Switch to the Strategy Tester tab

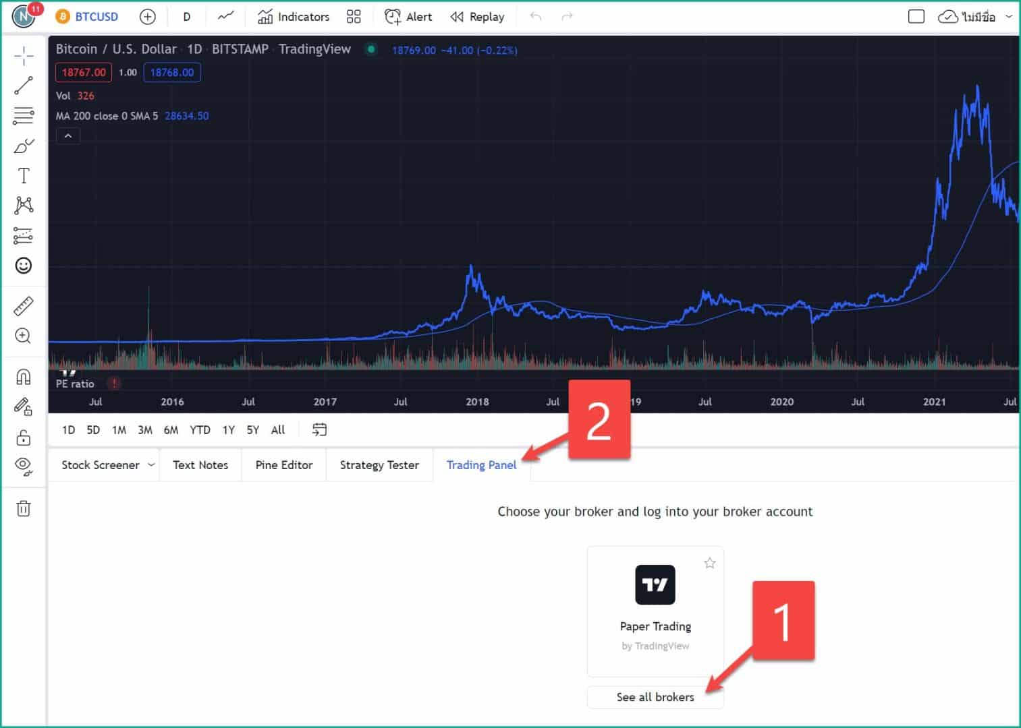tap(379, 465)
